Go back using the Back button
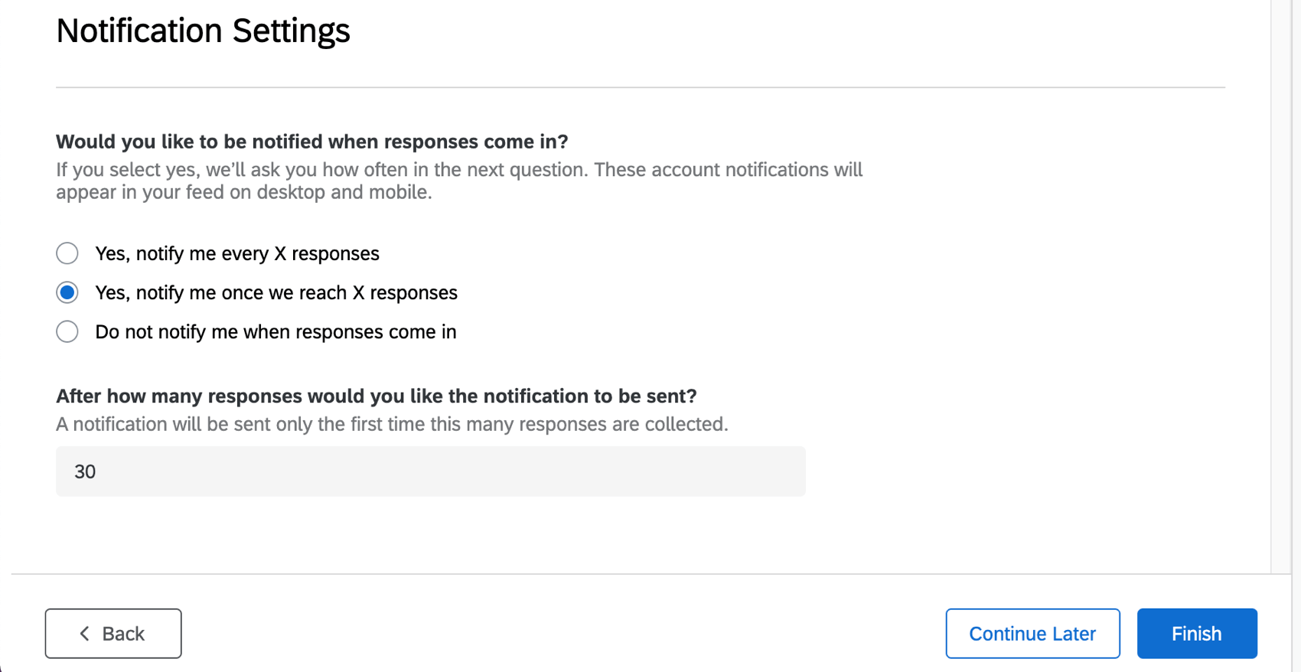The image size is (1301, 672). [x=113, y=633]
